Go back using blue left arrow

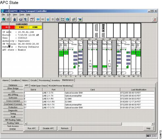click(38, 19)
